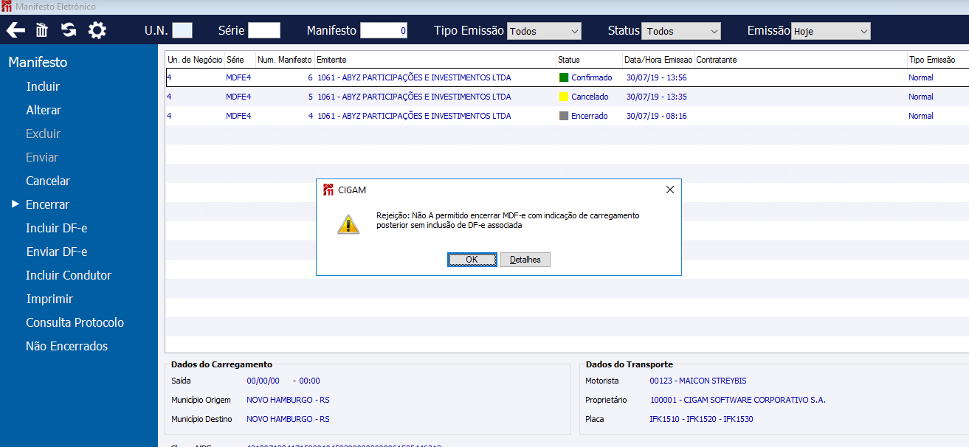Click the yellow Cancelado status square

pyautogui.click(x=564, y=97)
